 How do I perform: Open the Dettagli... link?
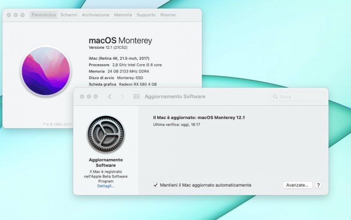click(x=106, y=186)
